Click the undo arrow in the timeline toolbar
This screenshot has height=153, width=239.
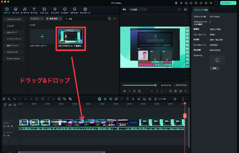click(x=14, y=99)
